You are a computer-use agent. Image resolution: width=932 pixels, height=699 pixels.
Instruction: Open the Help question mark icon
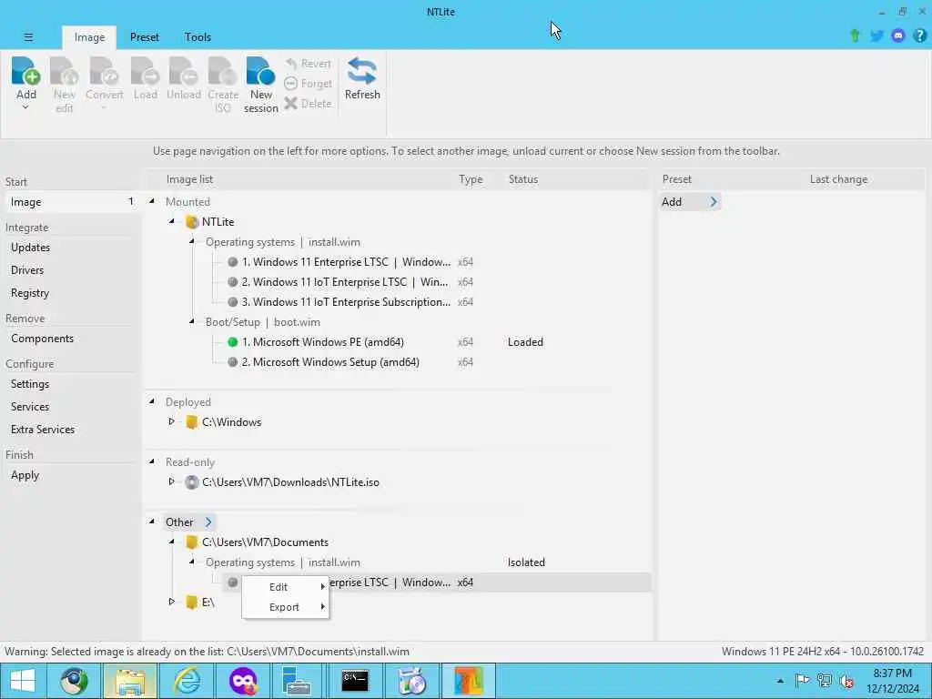(919, 35)
